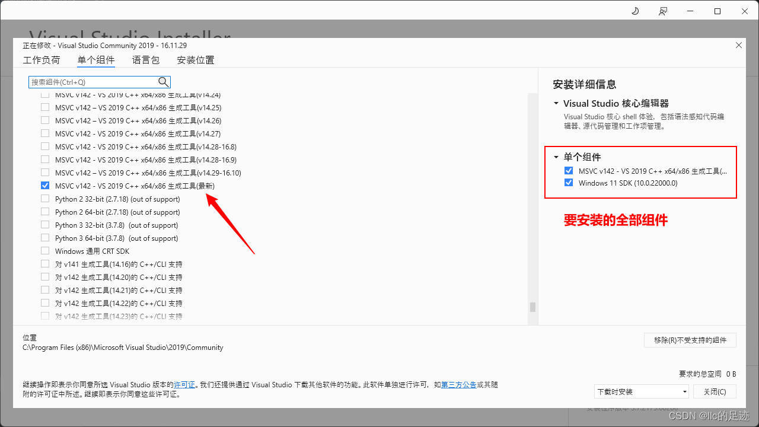Check v141 生成工具(14.16) C++/CLI support
Image resolution: width=759 pixels, height=427 pixels.
click(x=45, y=264)
